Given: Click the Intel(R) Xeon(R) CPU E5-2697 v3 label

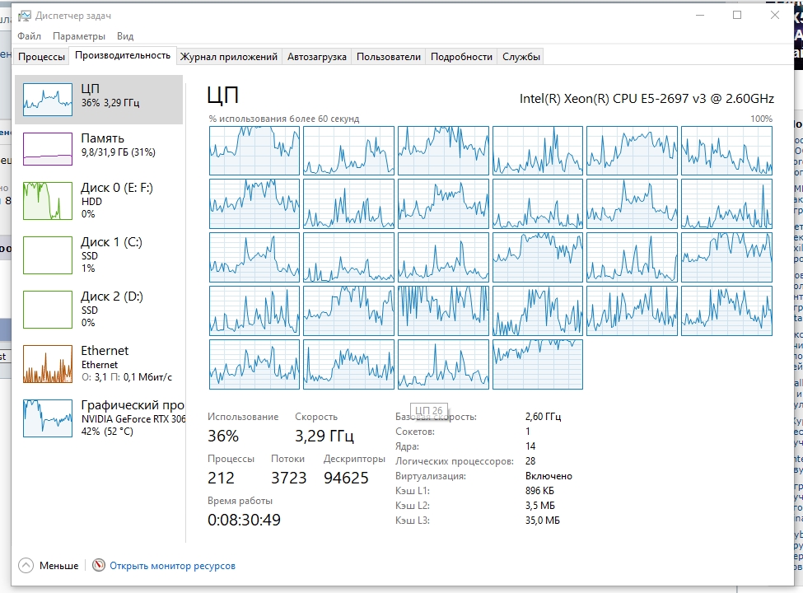Looking at the screenshot, I should click(647, 98).
